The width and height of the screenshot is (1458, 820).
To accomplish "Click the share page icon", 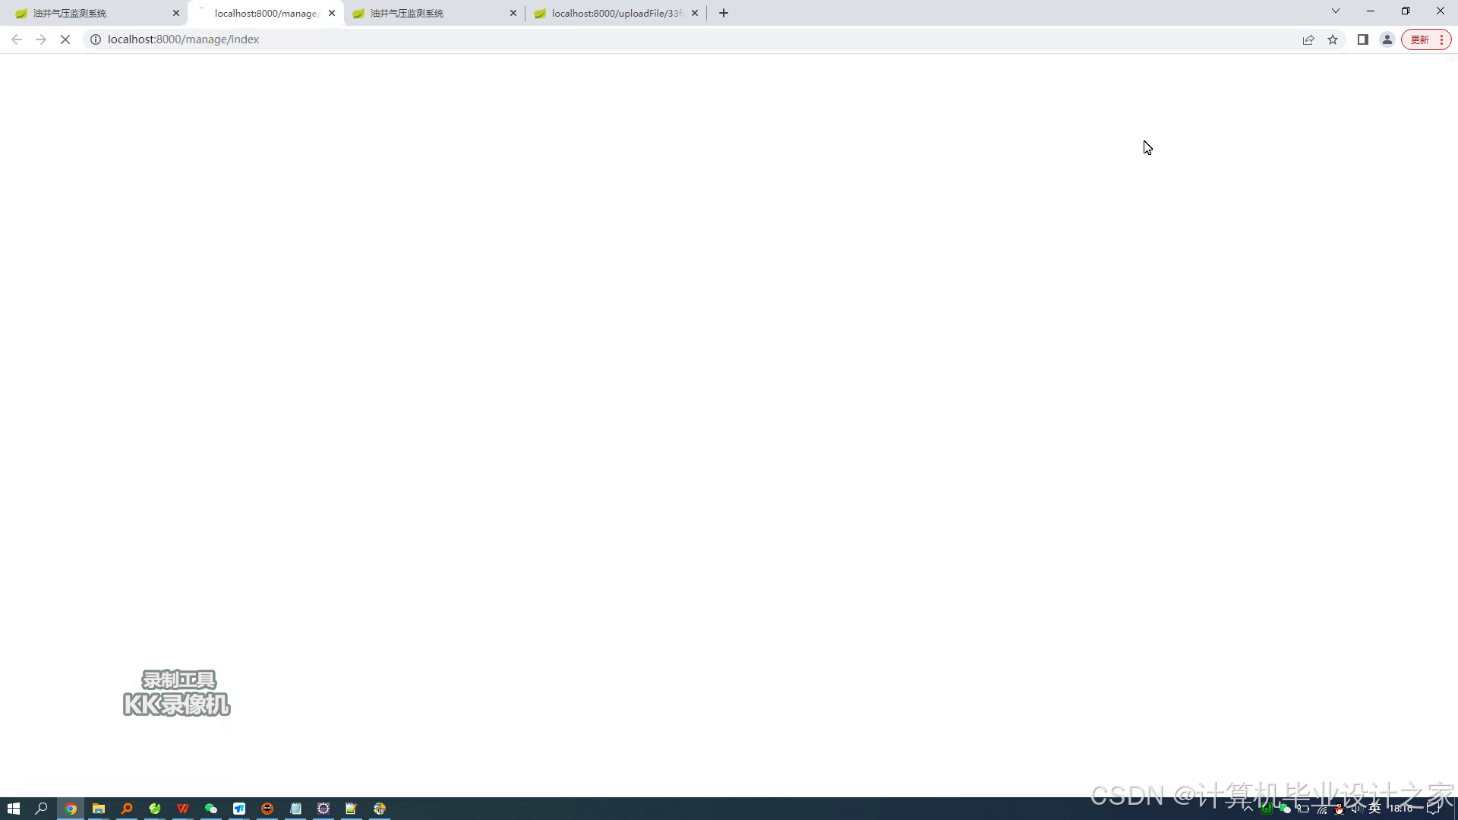I will pos(1308,39).
